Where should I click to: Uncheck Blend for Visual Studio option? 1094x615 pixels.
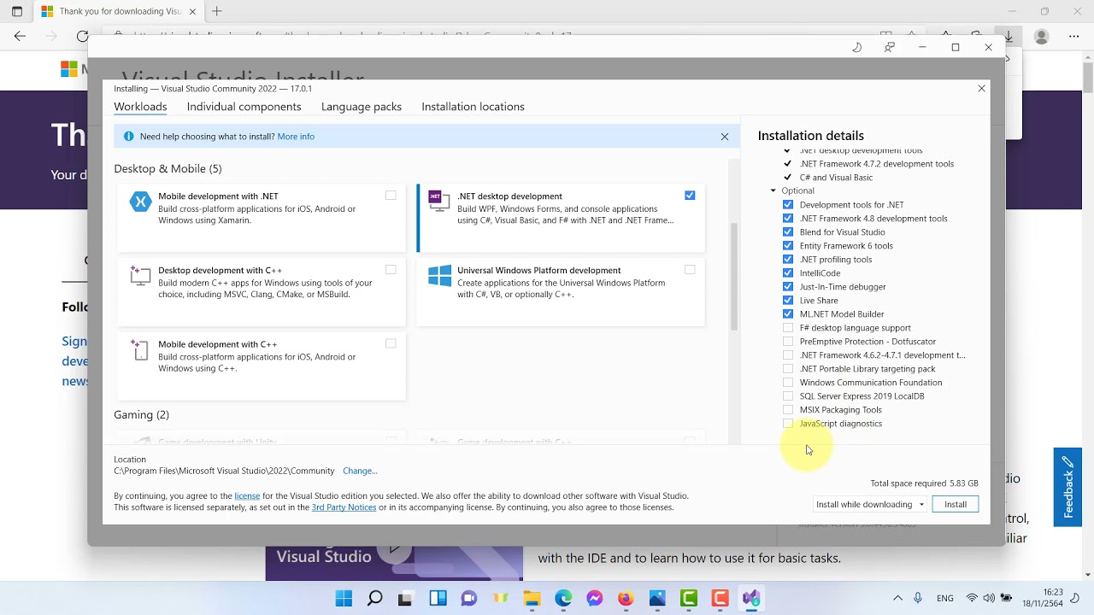point(788,232)
